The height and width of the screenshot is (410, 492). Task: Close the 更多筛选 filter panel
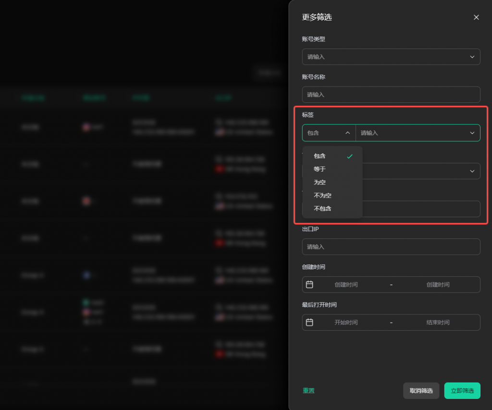click(x=476, y=17)
